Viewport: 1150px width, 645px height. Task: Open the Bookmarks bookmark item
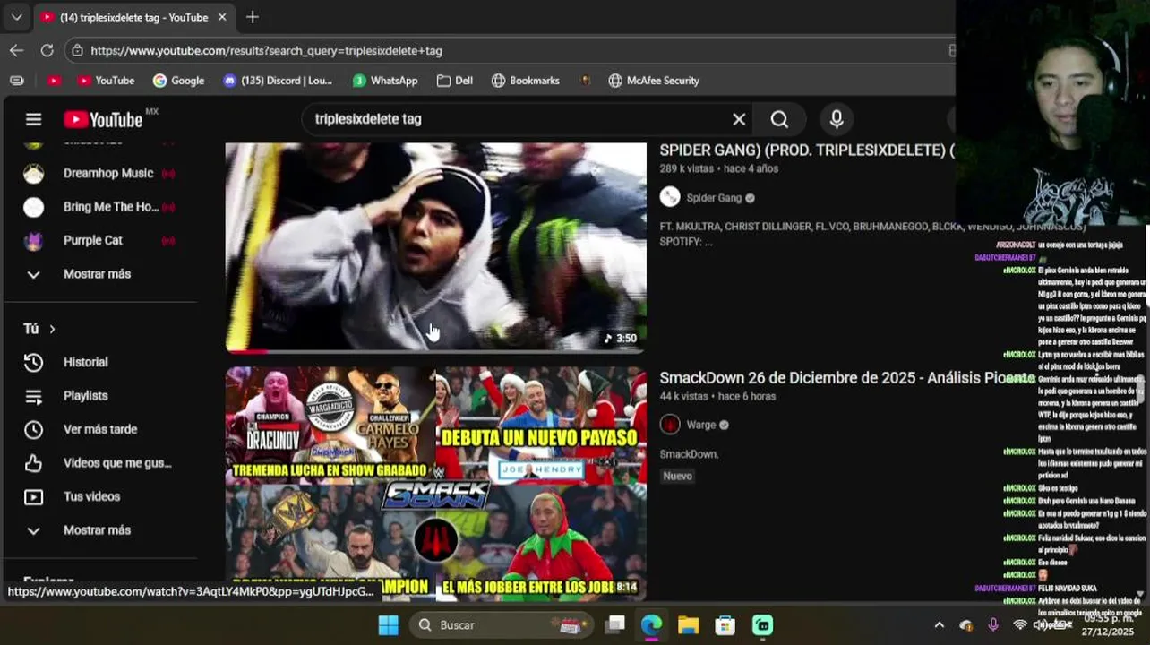tap(526, 81)
